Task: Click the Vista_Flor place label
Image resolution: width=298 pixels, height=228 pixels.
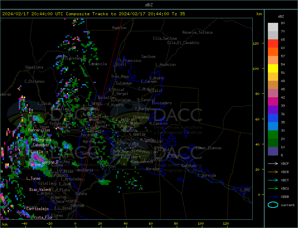Action: coord(43,217)
